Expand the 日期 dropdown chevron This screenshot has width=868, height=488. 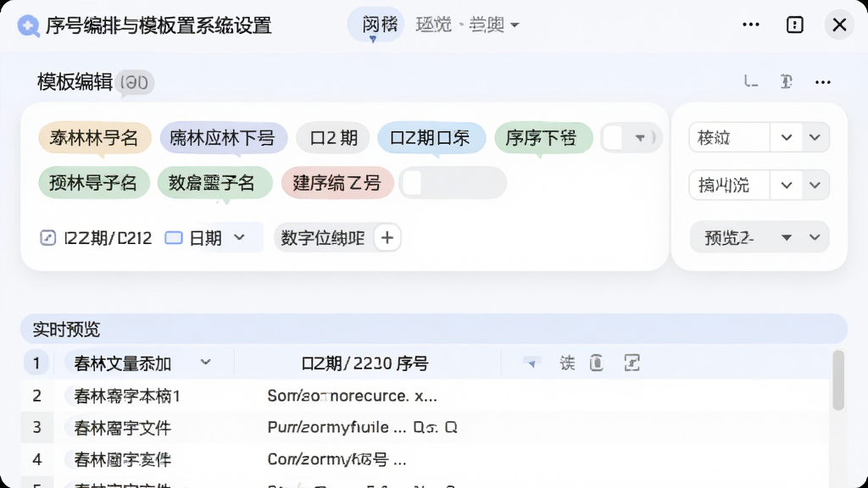click(x=239, y=237)
